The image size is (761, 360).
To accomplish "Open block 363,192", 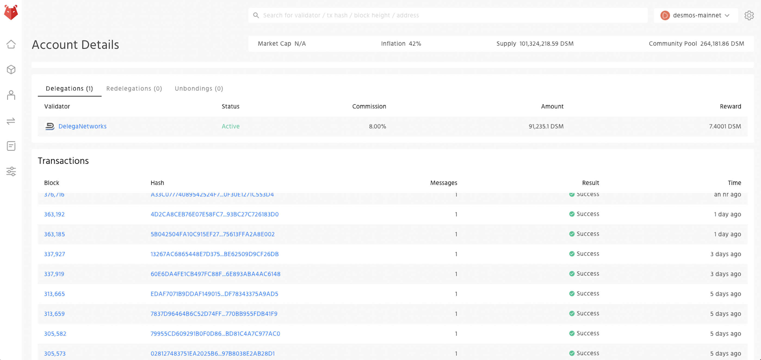I will click(x=54, y=214).
